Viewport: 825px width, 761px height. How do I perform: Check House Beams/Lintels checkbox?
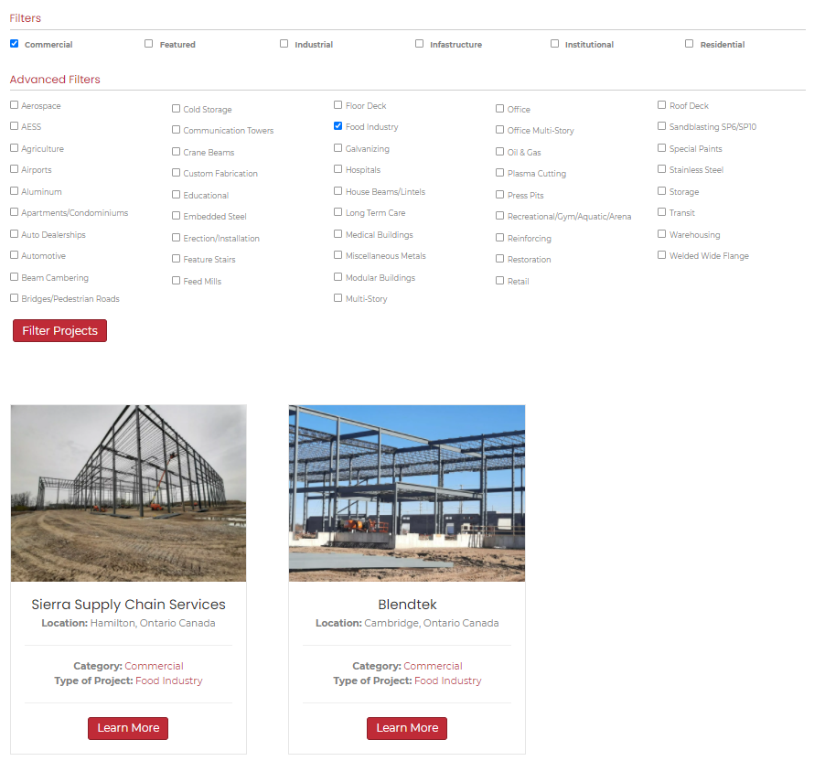pyautogui.click(x=338, y=191)
